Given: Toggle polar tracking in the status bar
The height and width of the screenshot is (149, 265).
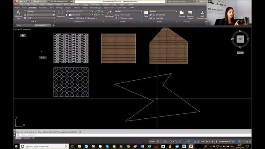Looking at the screenshot, I should (171, 142).
